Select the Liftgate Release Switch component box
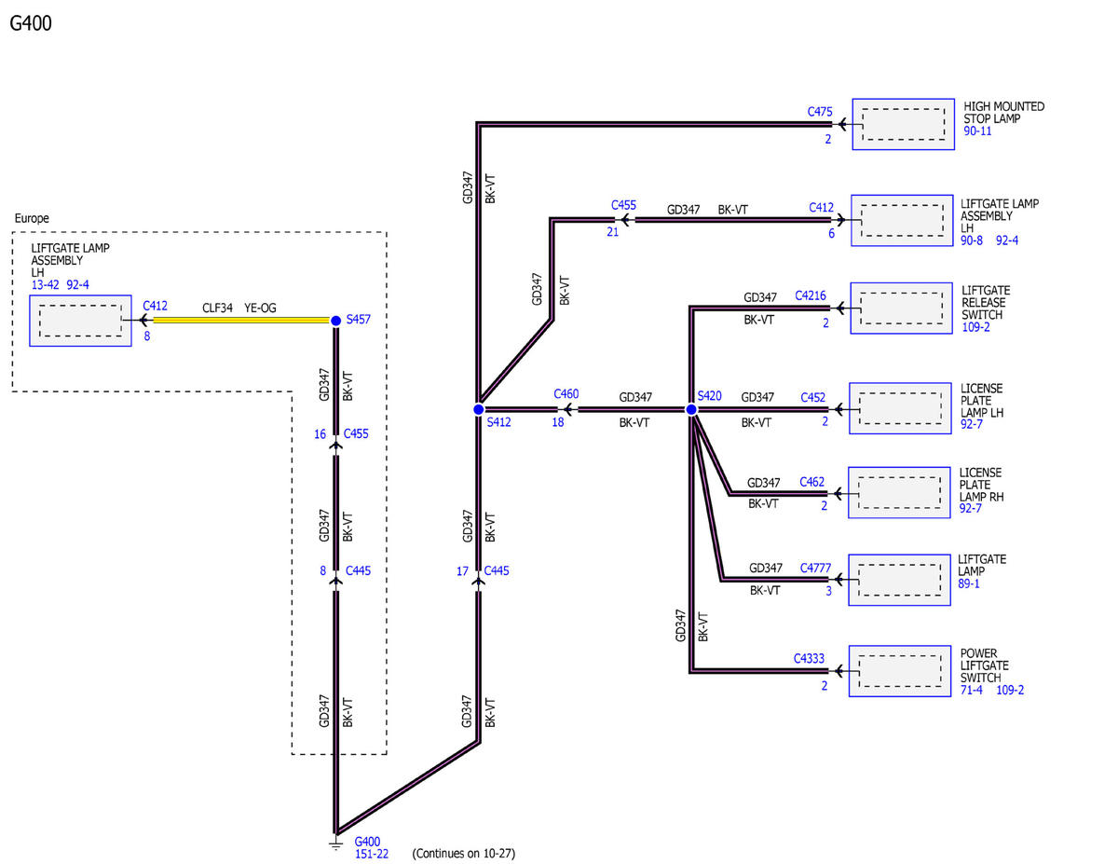The image size is (1118, 864). click(900, 308)
